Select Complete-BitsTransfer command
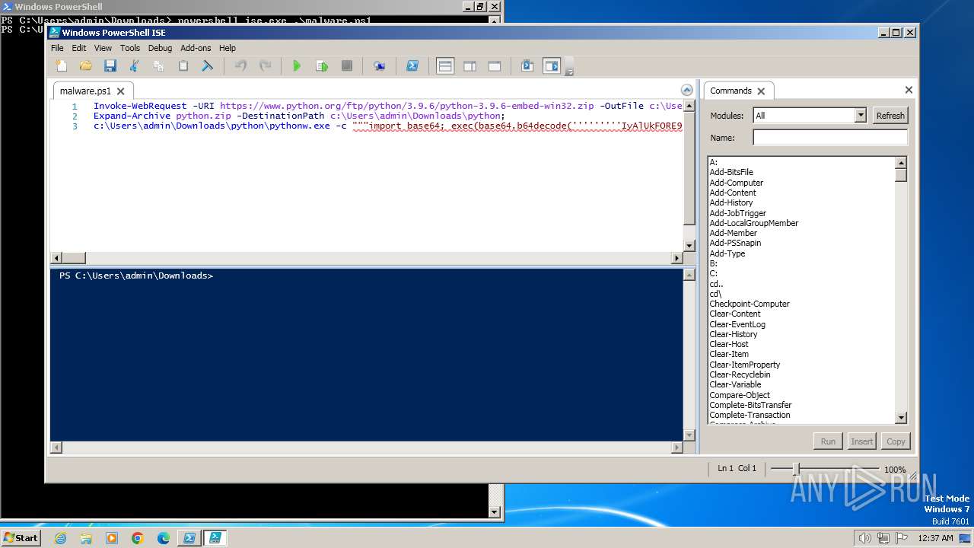This screenshot has width=974, height=548. (750, 405)
